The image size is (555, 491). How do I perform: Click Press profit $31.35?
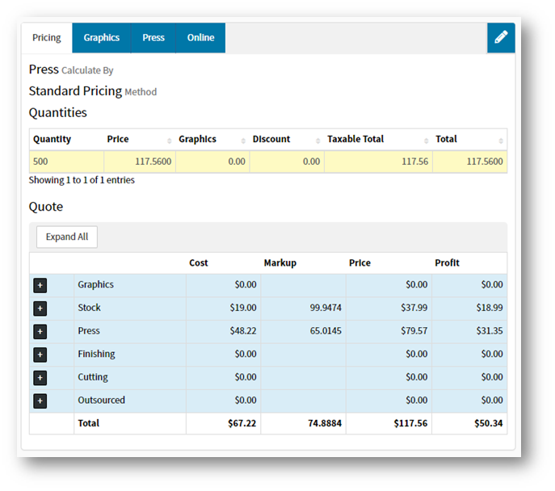490,331
